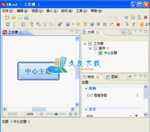Click the properties panel pin icon
Image resolution: width=150 pixels, height=132 pixels.
[129, 77]
